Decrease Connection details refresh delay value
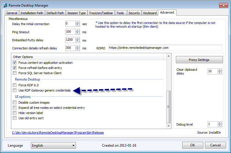This screenshot has height=153, width=231. point(77,49)
